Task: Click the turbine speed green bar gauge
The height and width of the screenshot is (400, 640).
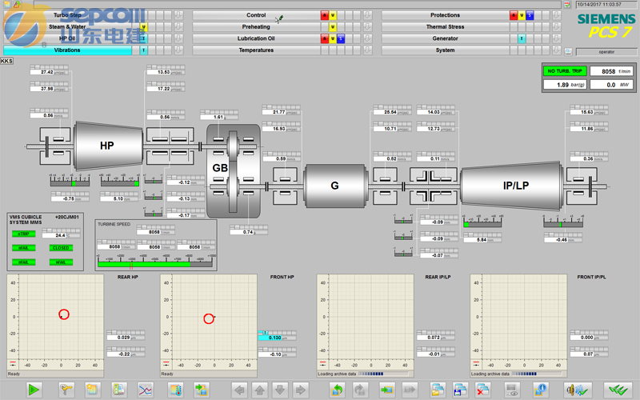Action: point(154,262)
